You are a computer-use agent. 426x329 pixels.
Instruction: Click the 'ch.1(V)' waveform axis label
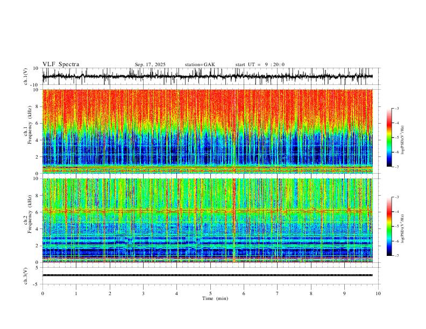point(26,76)
